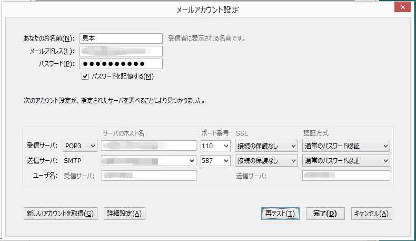Expand the outgoing server SSL dropdown
This screenshot has height=241, width=416.
click(x=265, y=160)
